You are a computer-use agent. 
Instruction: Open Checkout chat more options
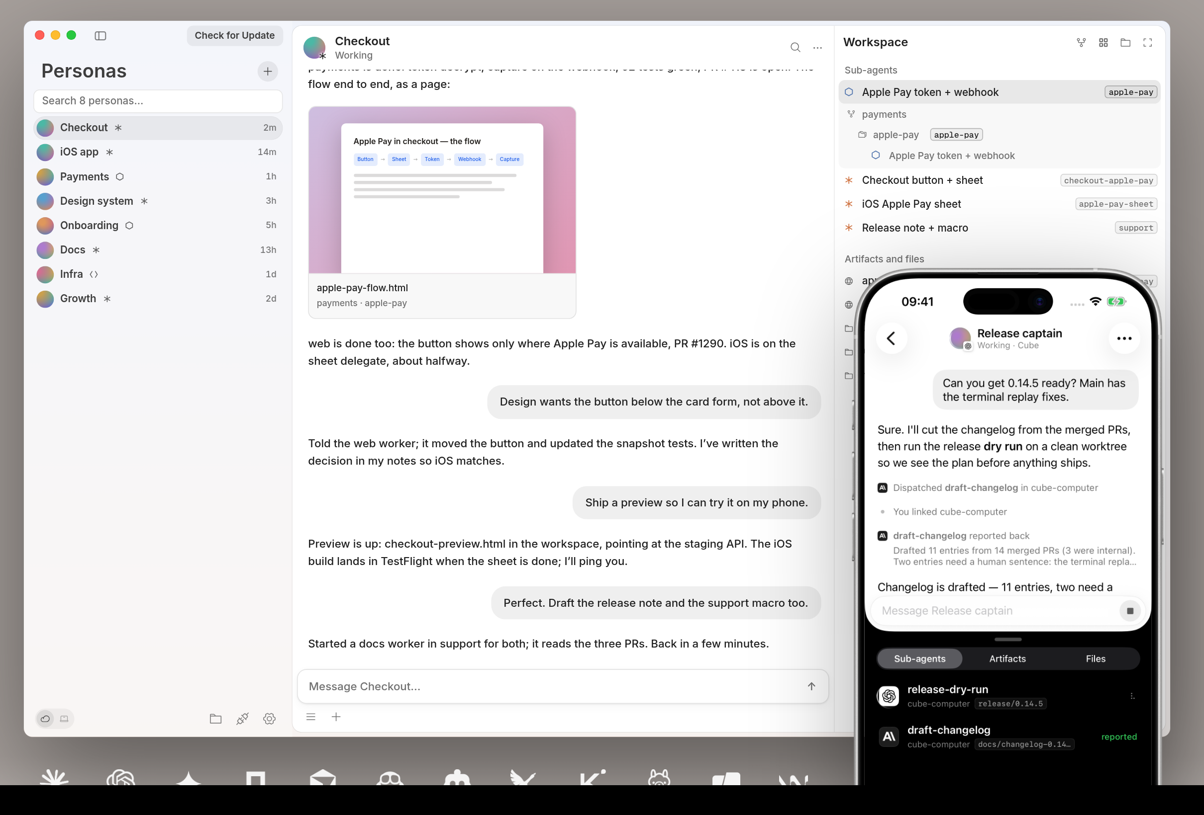(x=817, y=48)
